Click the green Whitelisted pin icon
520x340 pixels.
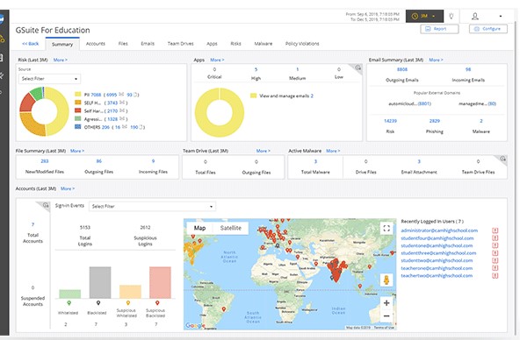pyautogui.click(x=69, y=303)
